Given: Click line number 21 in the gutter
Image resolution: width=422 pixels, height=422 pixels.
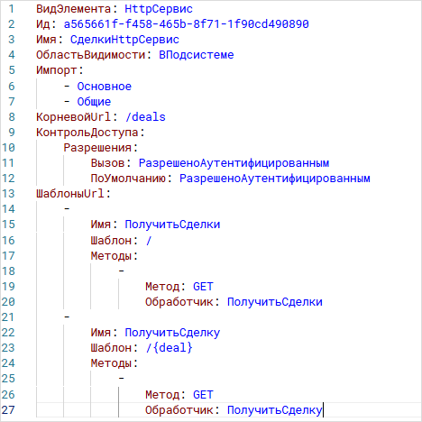Looking at the screenshot, I should coord(8,317).
